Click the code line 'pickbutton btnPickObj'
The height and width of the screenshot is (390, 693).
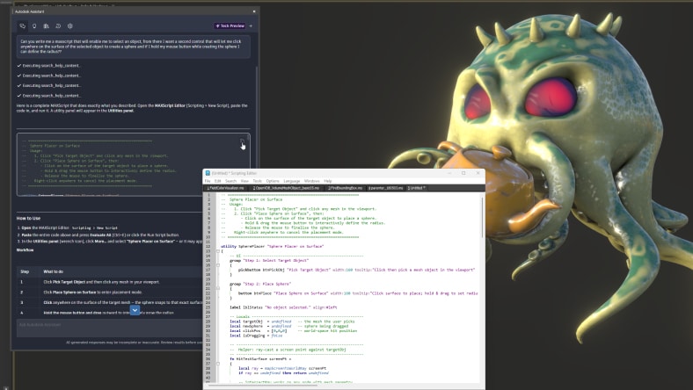[356, 270]
